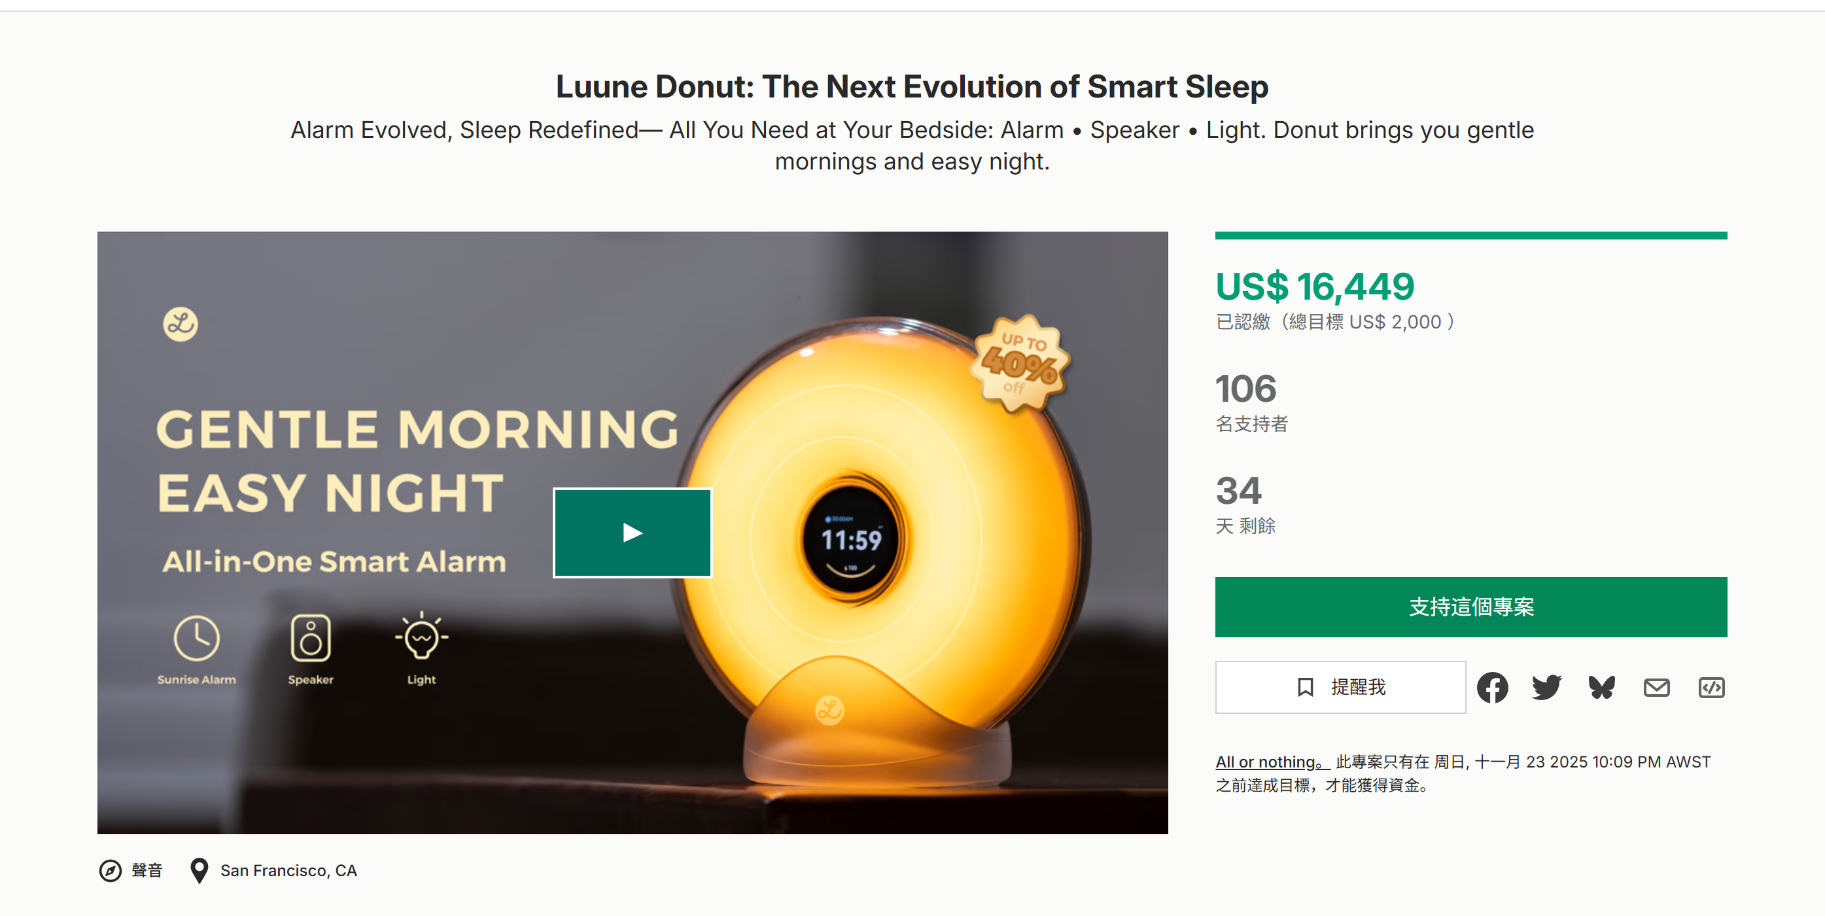Share the campaign on Facebook
Screen dimensions: 1825x916
(x=1493, y=686)
